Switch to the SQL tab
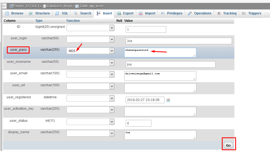270x151 pixels. click(62, 13)
